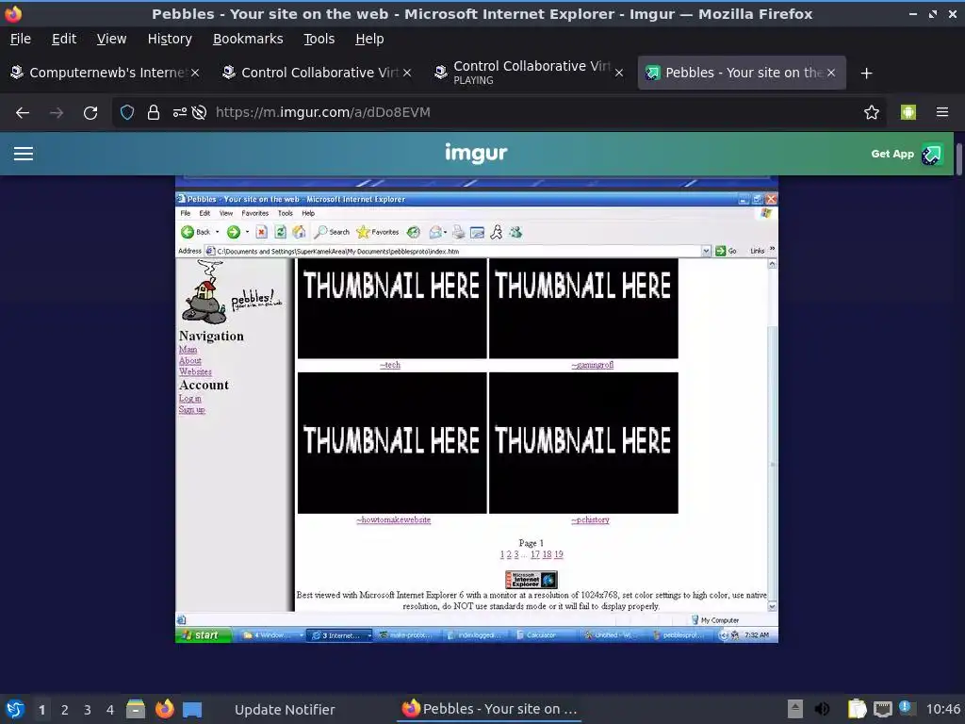Screen dimensions: 965x724
Task: Open the Help menu in Firefox
Action: tap(369, 39)
